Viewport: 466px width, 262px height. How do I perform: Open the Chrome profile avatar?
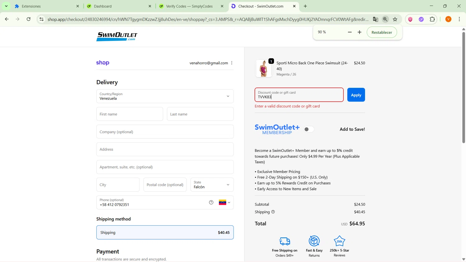[448, 19]
